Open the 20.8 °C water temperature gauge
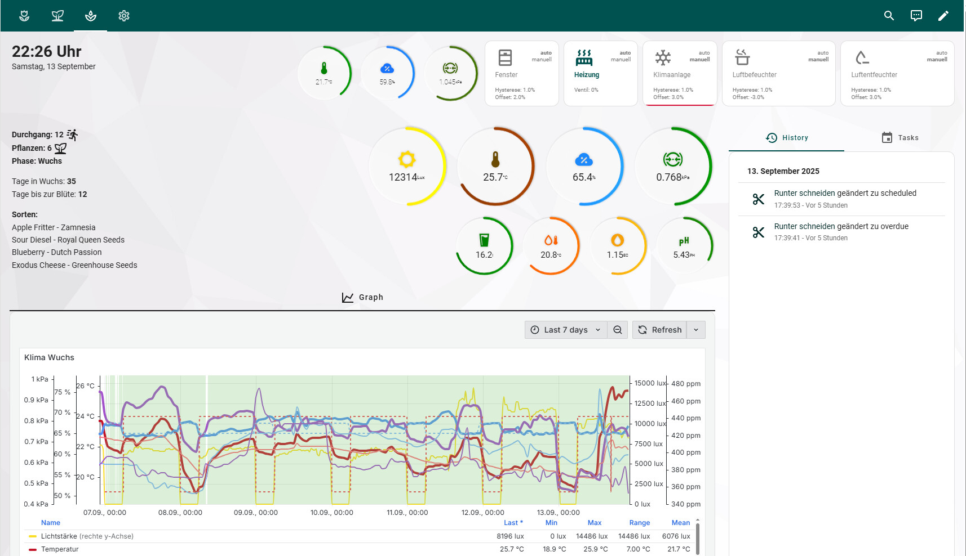966x556 pixels. coord(551,246)
